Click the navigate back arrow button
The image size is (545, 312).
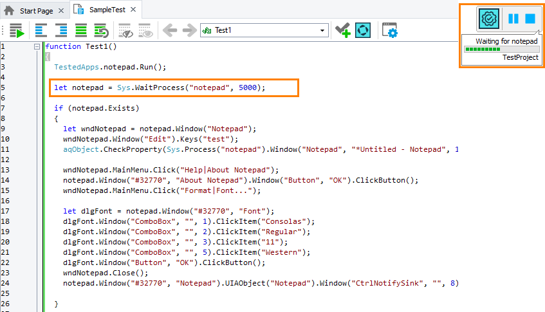[170, 31]
